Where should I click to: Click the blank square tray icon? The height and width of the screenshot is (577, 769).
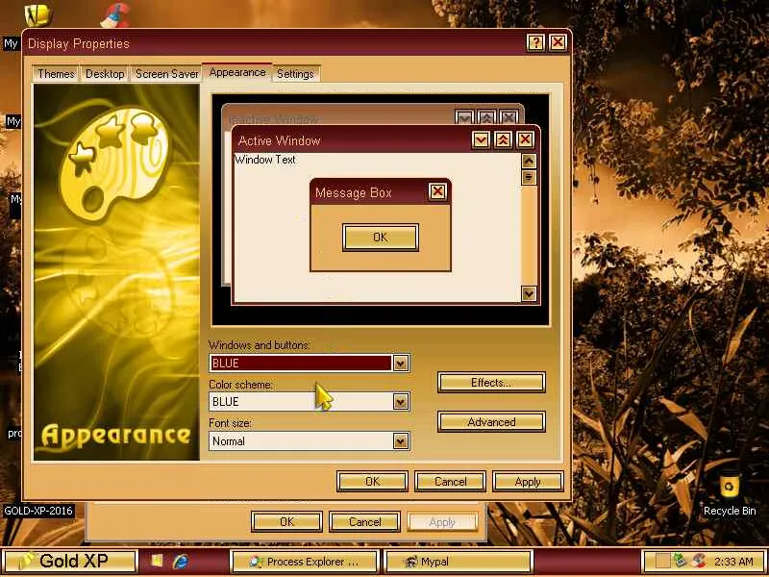[662, 561]
